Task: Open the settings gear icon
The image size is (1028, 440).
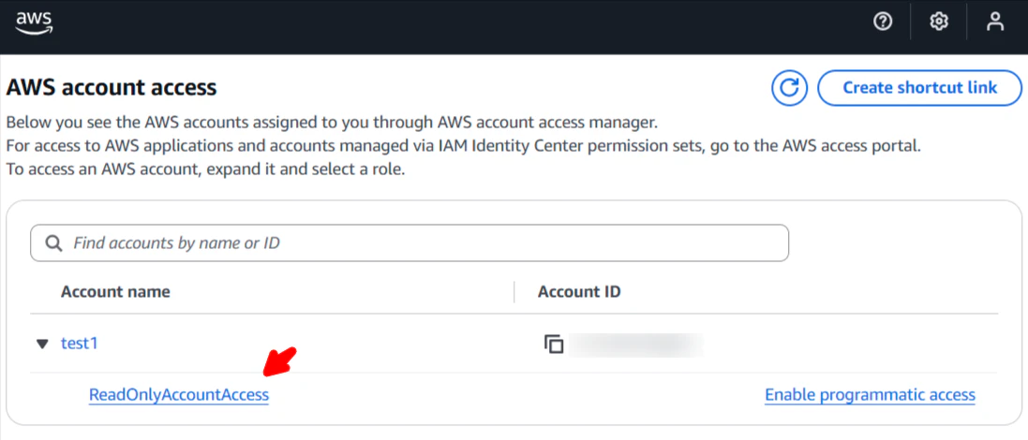Action: coord(940,22)
